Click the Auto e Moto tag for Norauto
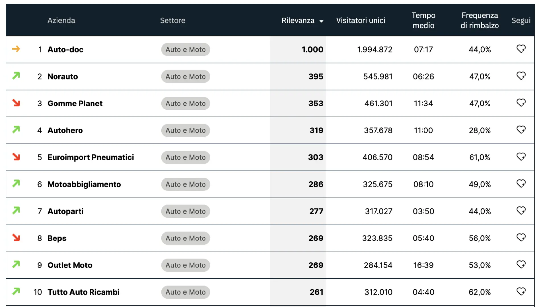541x307 pixels. [x=186, y=76]
